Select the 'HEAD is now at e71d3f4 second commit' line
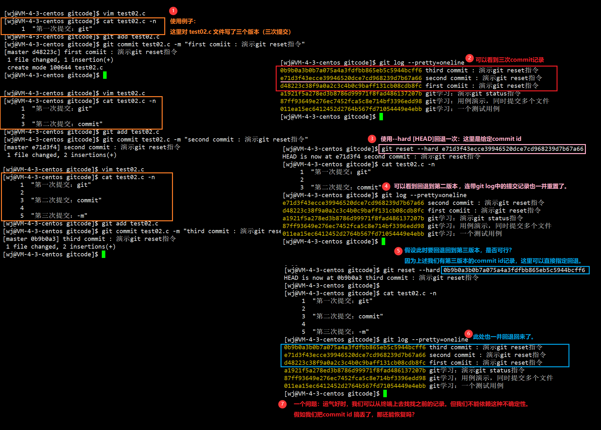This screenshot has width=601, height=430. pos(381,156)
